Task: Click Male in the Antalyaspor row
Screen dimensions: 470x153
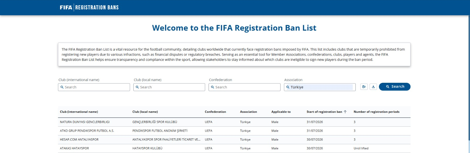Action: click(275, 140)
